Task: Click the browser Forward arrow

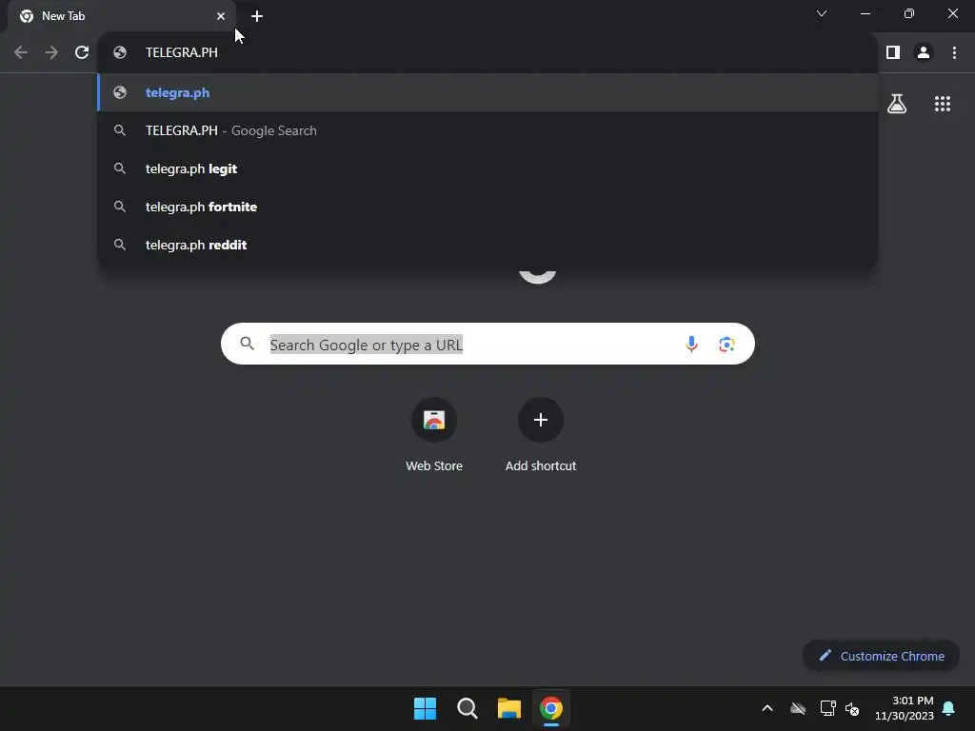Action: pos(51,52)
